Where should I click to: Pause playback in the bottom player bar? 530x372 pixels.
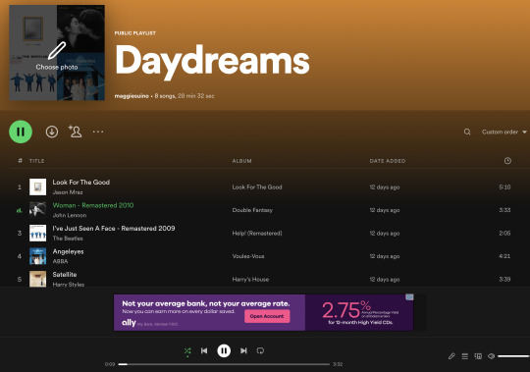coord(224,350)
